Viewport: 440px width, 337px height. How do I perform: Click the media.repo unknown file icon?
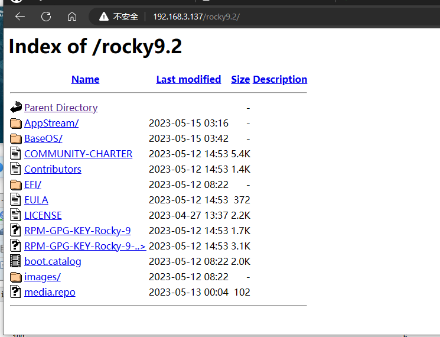coord(16,292)
